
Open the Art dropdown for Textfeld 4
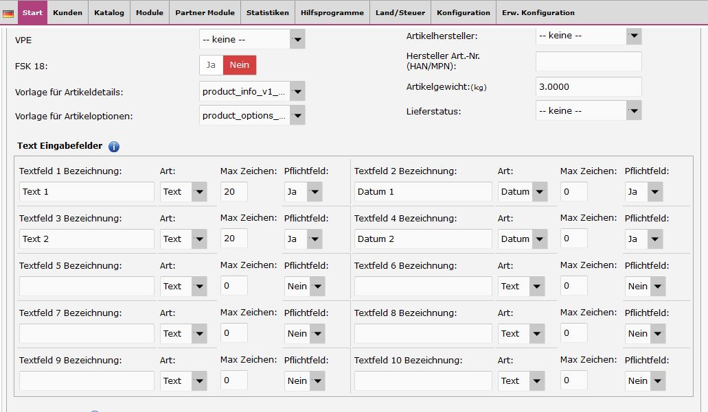(x=539, y=239)
